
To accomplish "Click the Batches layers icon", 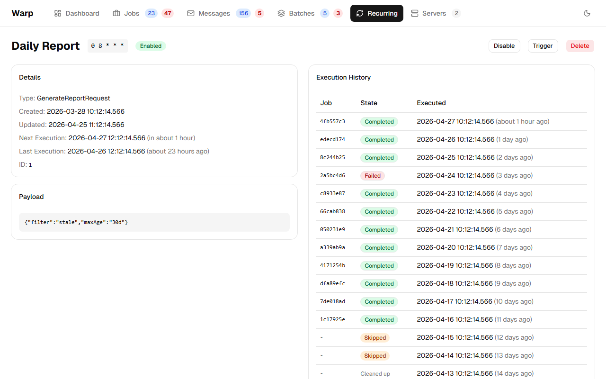I will [281, 13].
